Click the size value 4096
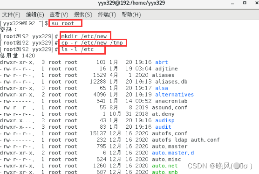Image resolution: width=259 pixels, height=174 pixels. click(100, 94)
